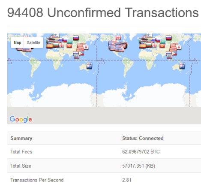Screen dimensions: 201x193
Task: Click the Japan flag marker on left map copy
Action: [x=86, y=47]
